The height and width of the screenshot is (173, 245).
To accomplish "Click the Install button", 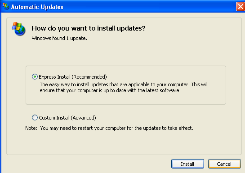I will (187, 164).
